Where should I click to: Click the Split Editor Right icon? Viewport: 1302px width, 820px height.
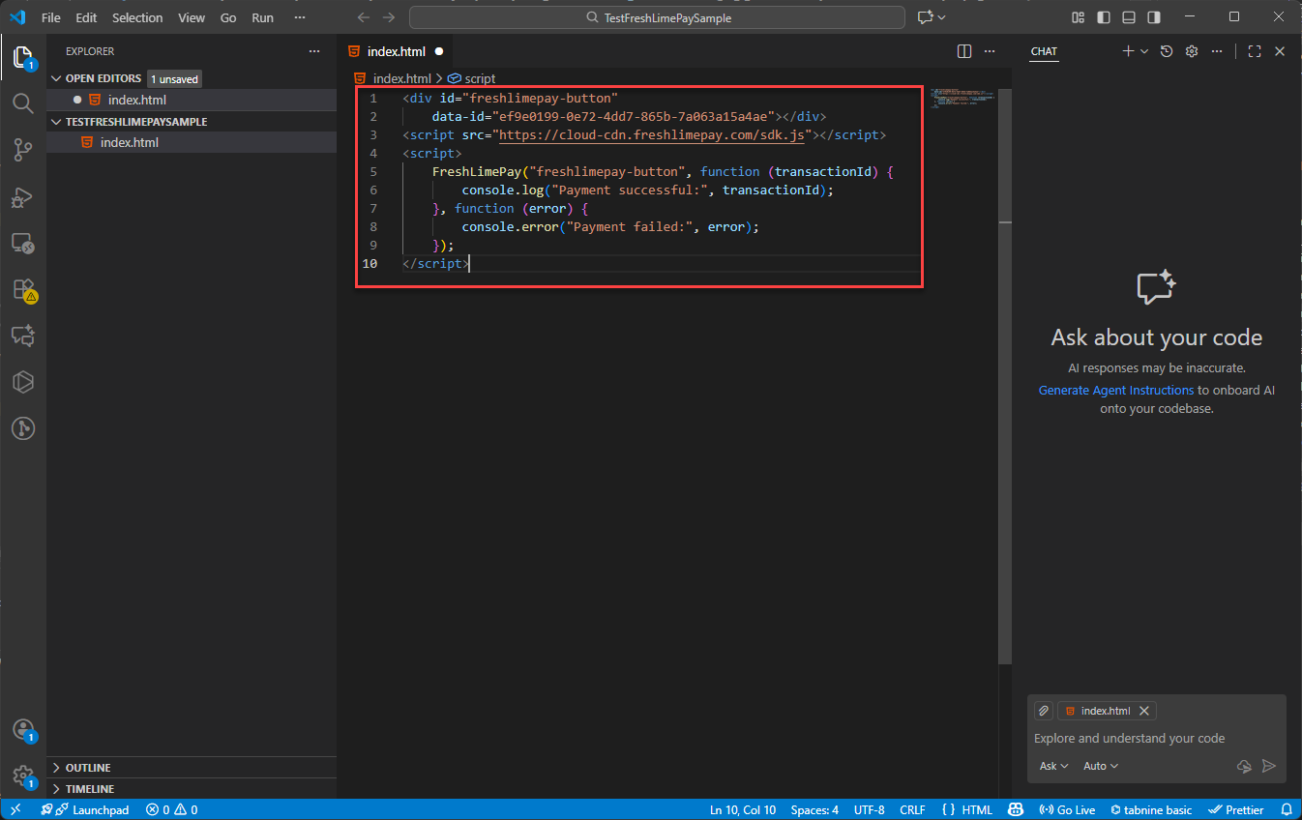tap(964, 51)
